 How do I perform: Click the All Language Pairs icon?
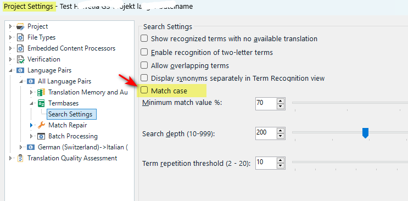point(31,81)
